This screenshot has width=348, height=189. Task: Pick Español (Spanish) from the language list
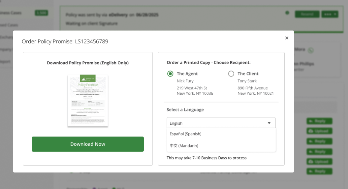pyautogui.click(x=185, y=134)
